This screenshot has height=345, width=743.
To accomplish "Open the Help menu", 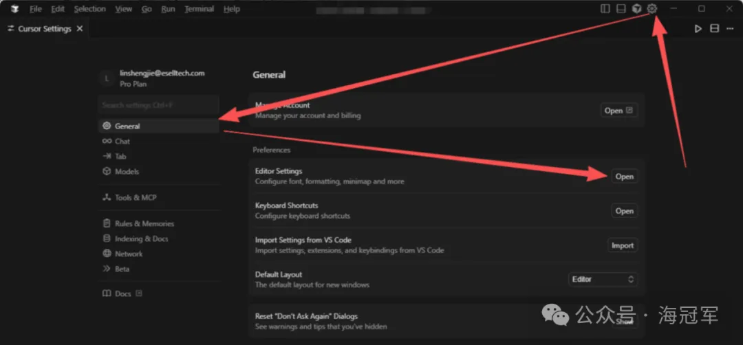I will [x=232, y=9].
